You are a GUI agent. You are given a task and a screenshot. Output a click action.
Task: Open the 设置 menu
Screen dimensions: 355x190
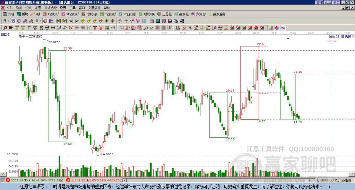[63, 8]
